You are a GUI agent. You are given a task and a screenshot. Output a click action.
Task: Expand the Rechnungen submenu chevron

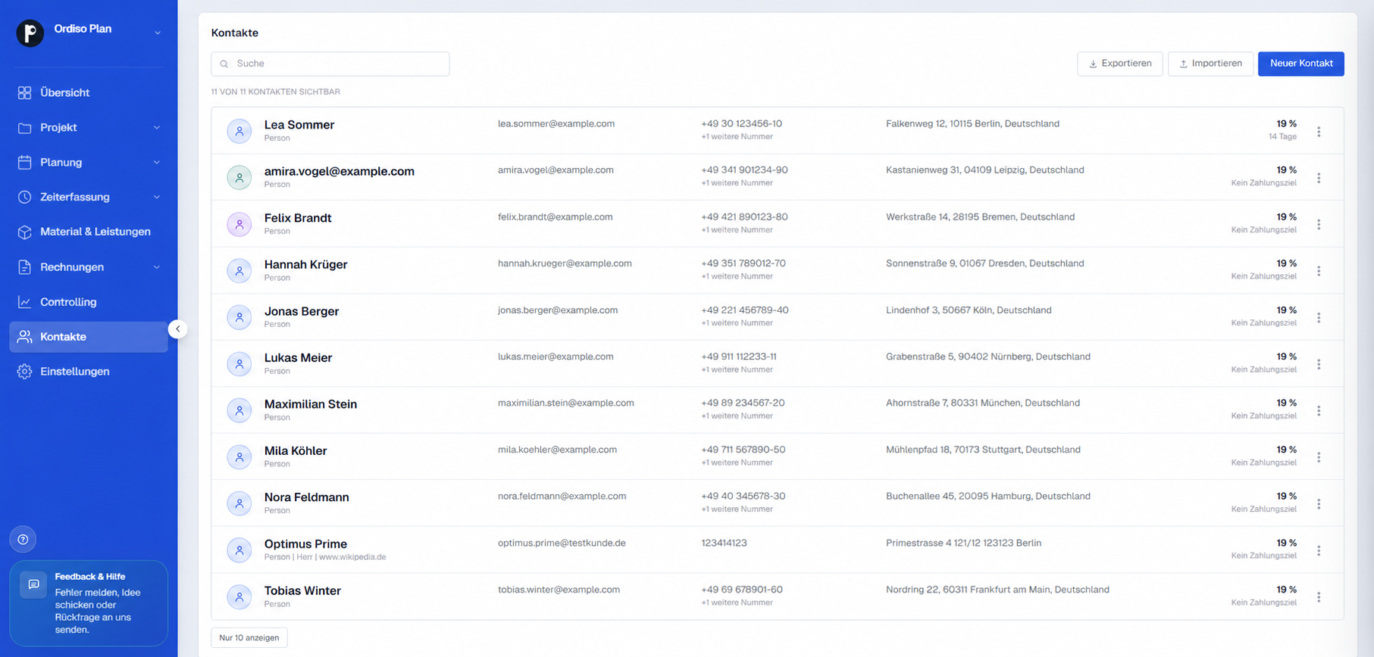(157, 267)
